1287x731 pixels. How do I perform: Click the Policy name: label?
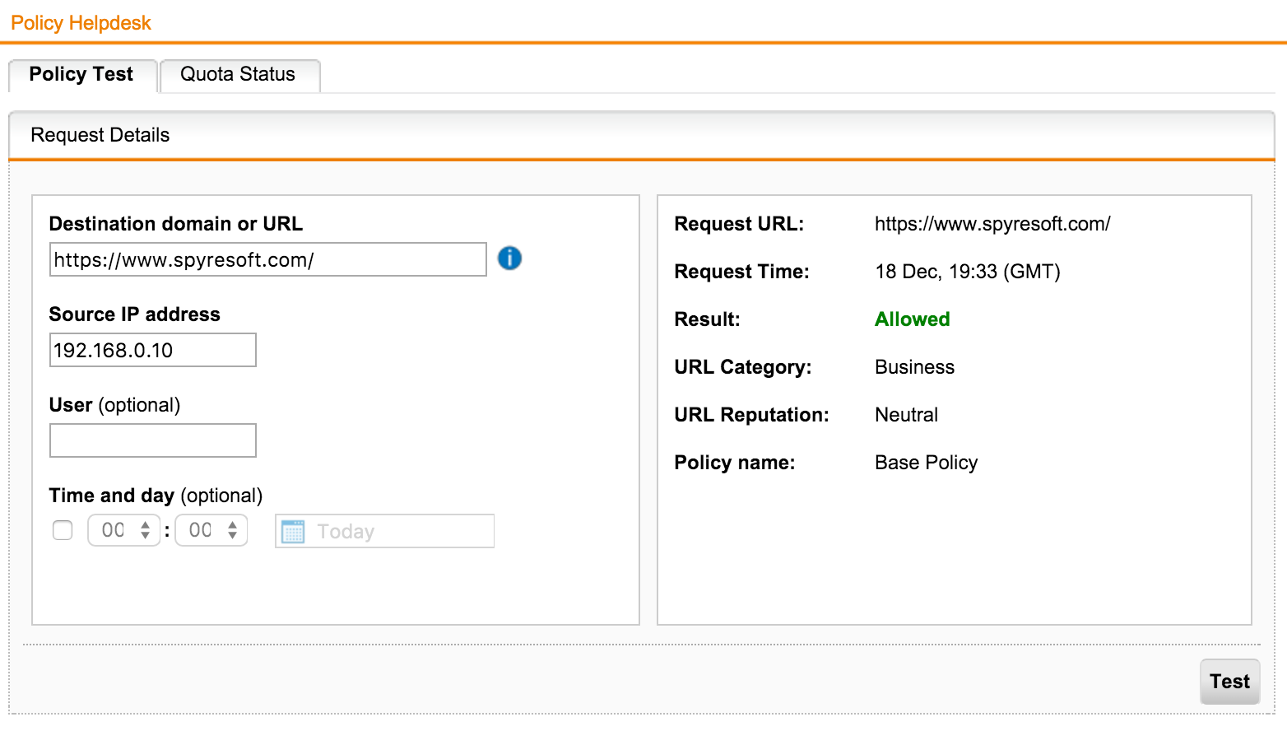[x=734, y=463]
